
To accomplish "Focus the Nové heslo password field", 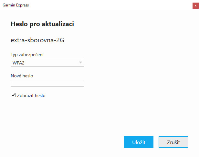I will pyautogui.click(x=47, y=83).
